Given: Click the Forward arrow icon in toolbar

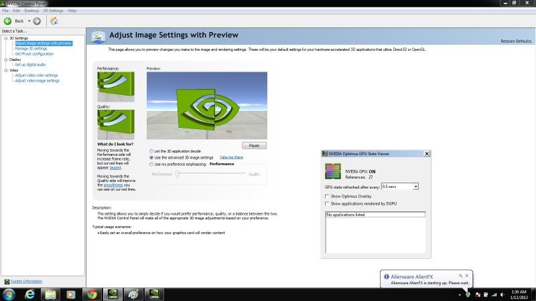Looking at the screenshot, I should click(37, 21).
